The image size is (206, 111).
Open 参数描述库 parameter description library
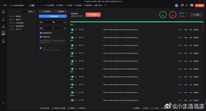click(88, 5)
